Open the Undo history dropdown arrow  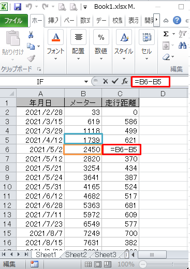point(37,7)
